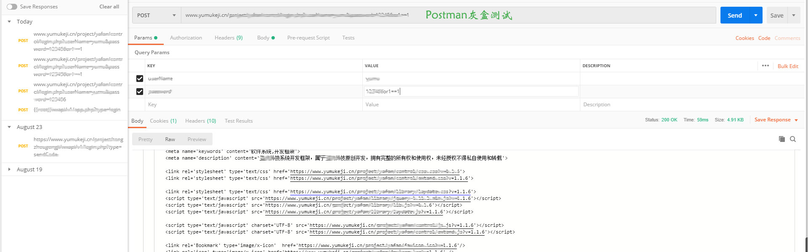The image size is (808, 252).
Task: Click the empty Key placeholder cell
Action: (x=254, y=105)
